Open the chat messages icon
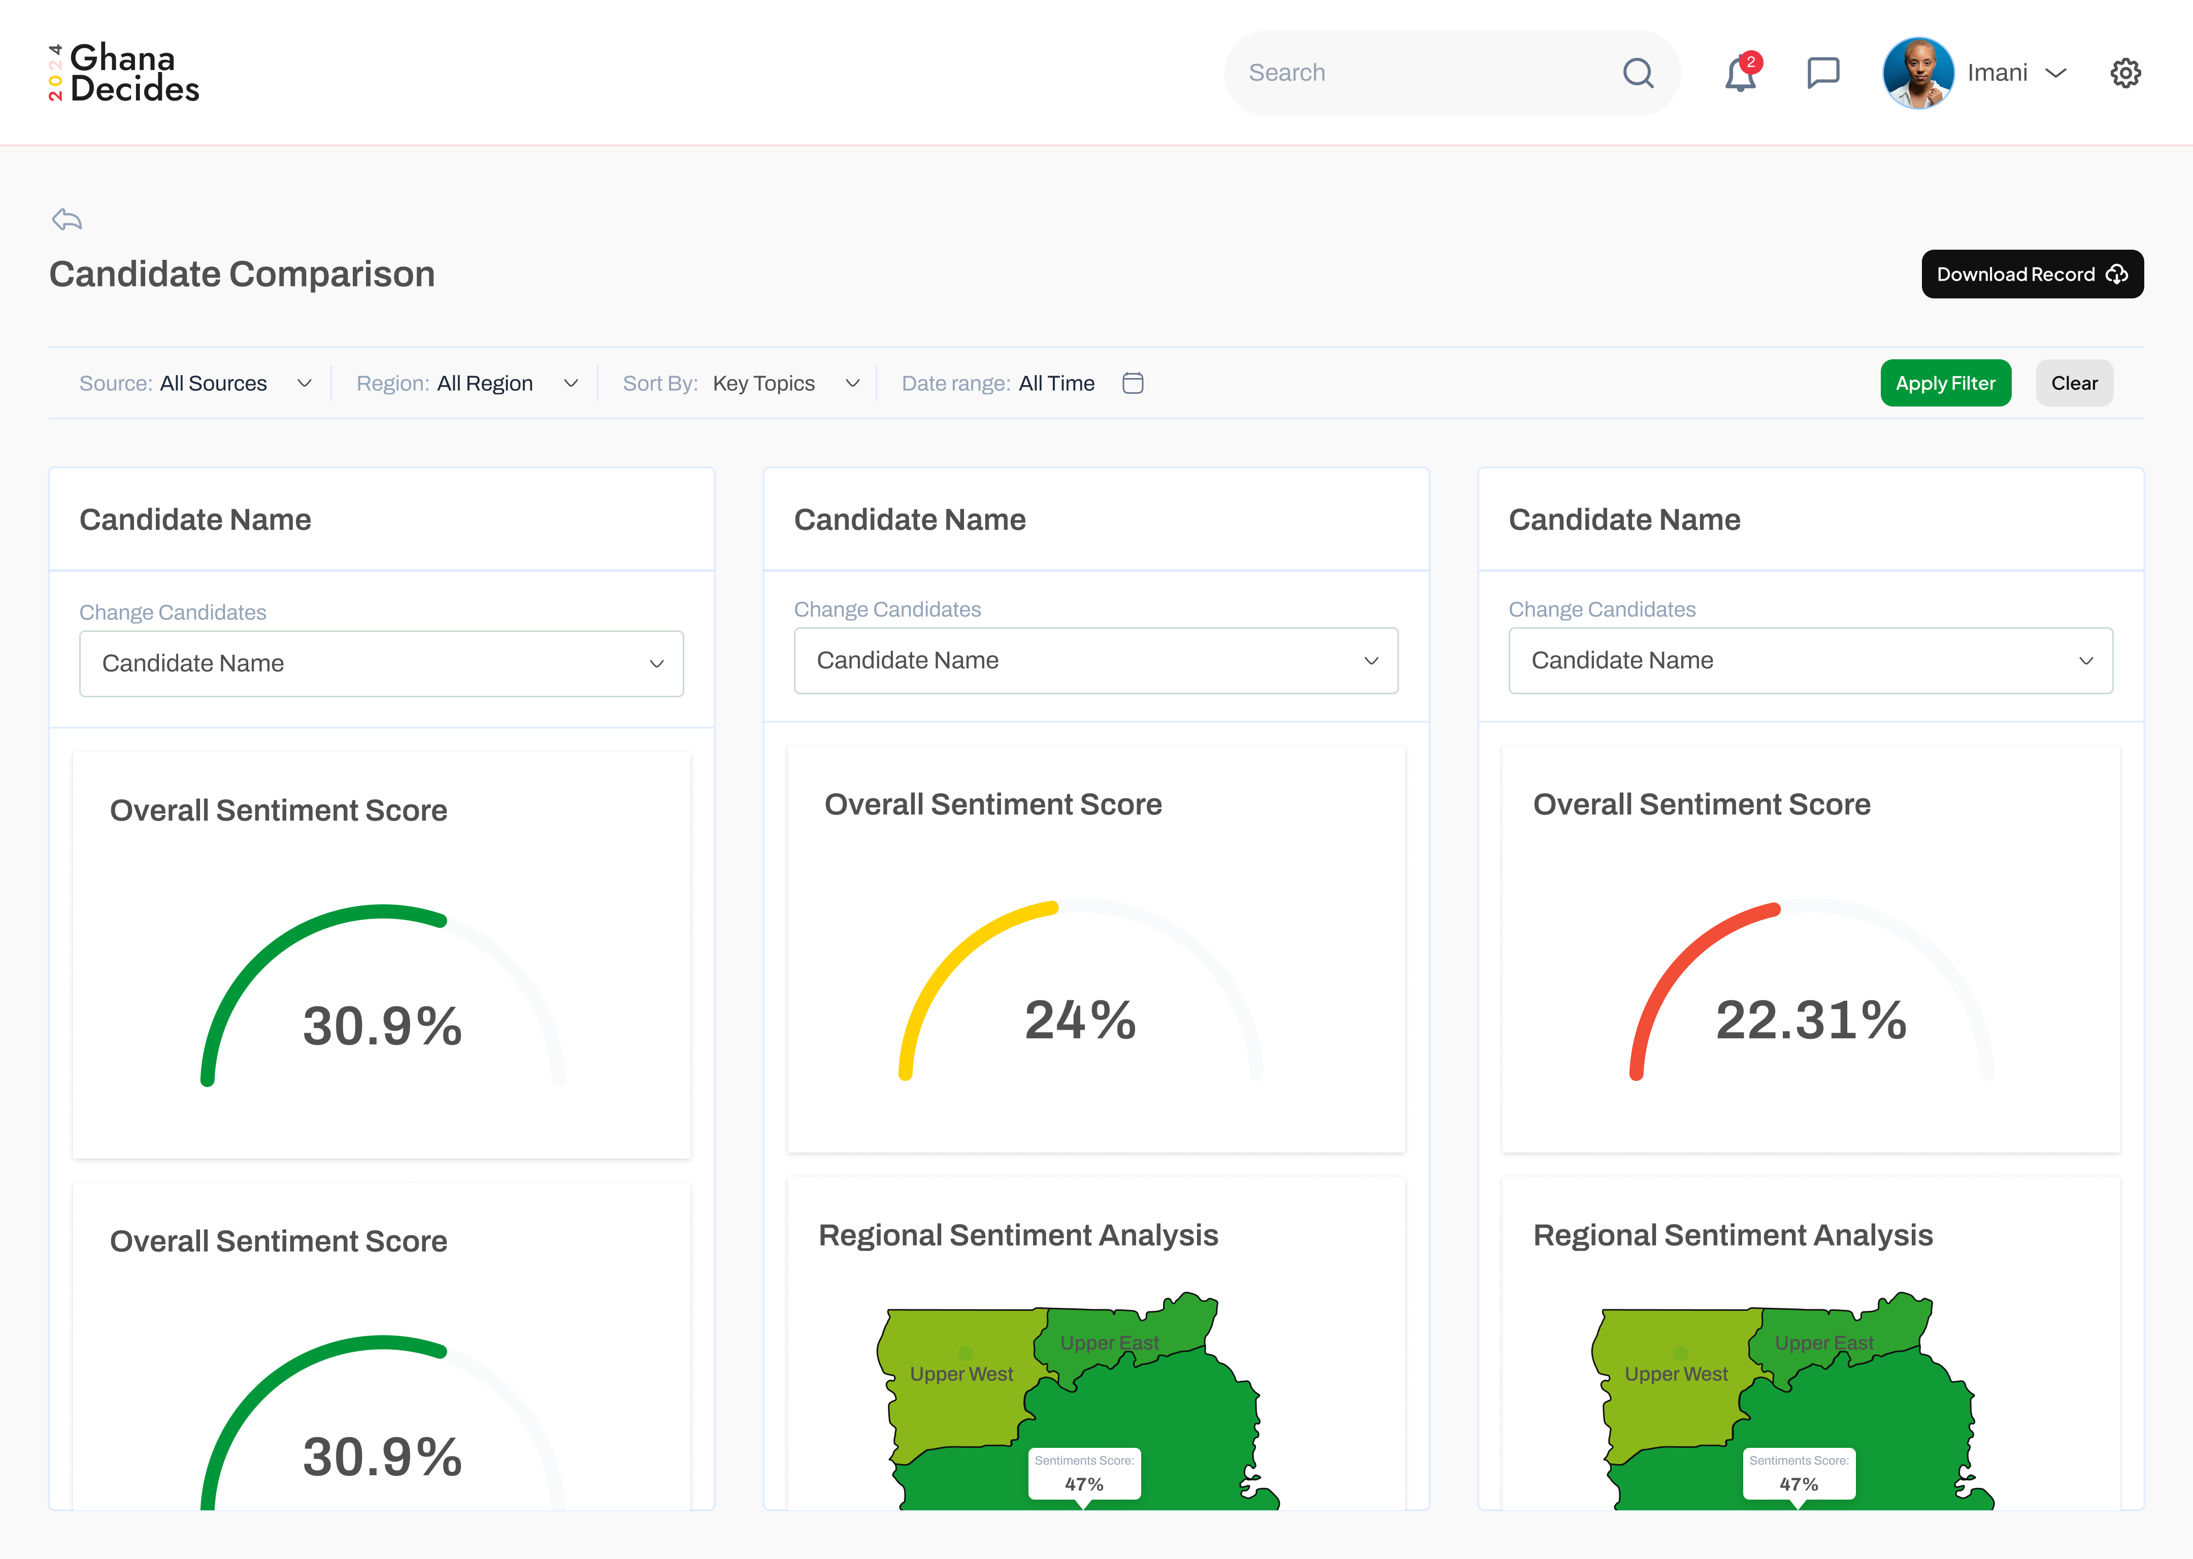This screenshot has height=1559, width=2193. (1822, 73)
